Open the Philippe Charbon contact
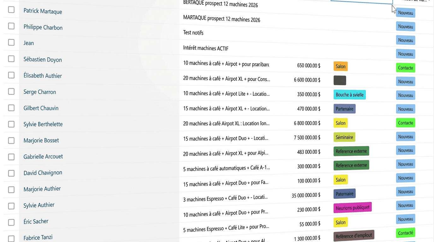Viewport: 434px width, 242px height. pyautogui.click(x=43, y=27)
